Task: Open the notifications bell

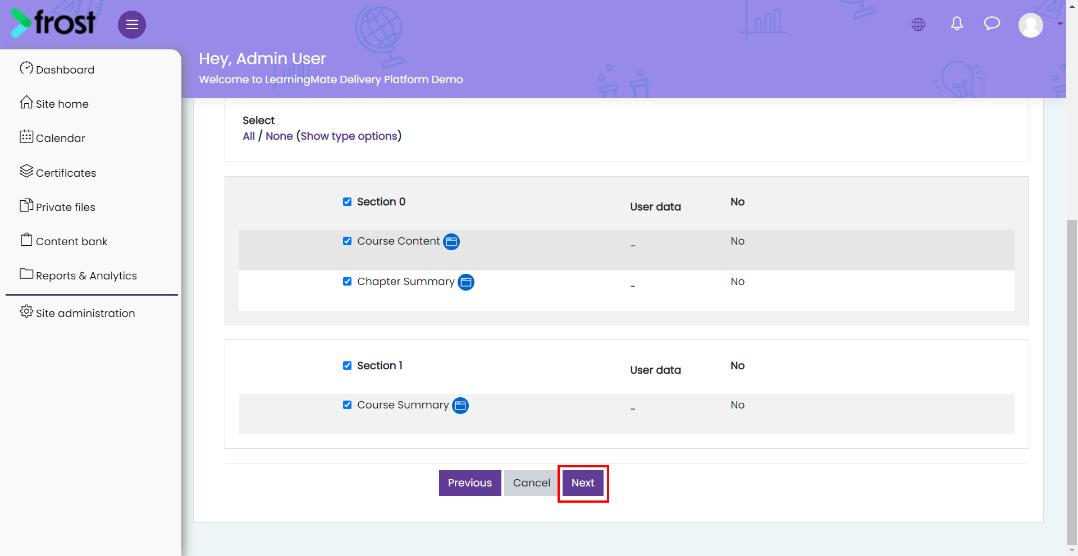Action: point(957,24)
